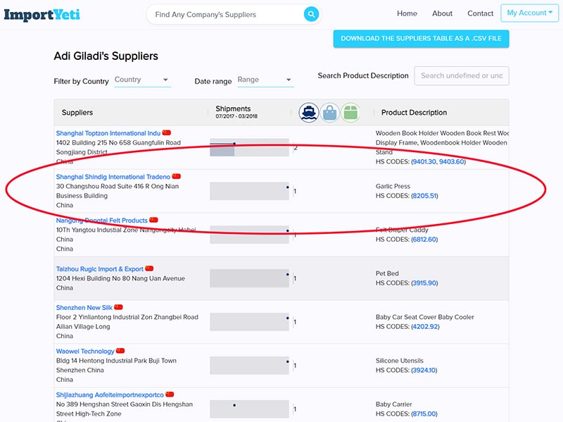This screenshot has height=422, width=563.
Task: Click address 30 Changshou Road Suite 416
Action: 118,186
